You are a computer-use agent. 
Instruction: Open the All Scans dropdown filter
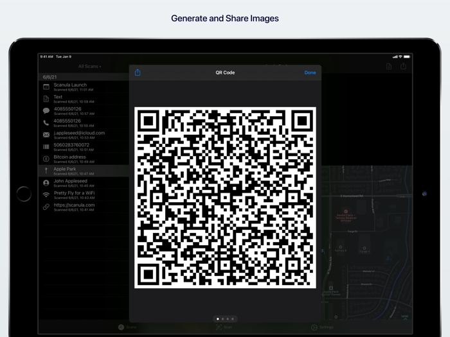(x=89, y=66)
